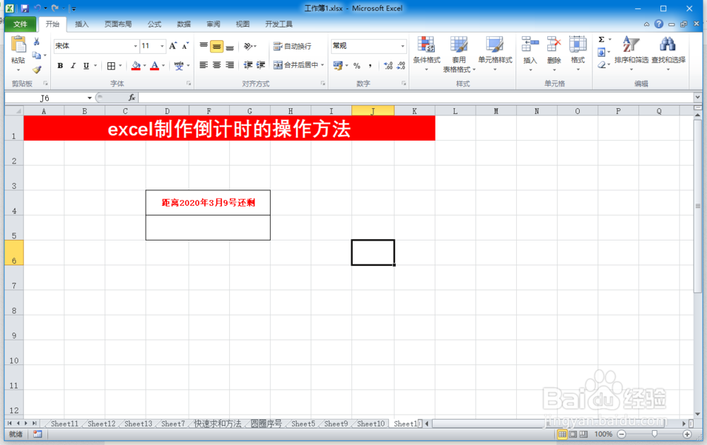Screen dimensions: 707x445
Task: Expand the Merge and Center (合并后居中) arrow
Action: tap(322, 65)
